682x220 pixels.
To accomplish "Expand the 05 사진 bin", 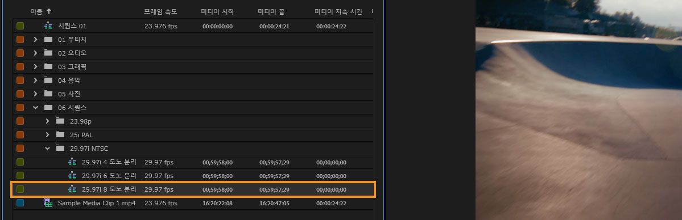I will click(x=36, y=94).
